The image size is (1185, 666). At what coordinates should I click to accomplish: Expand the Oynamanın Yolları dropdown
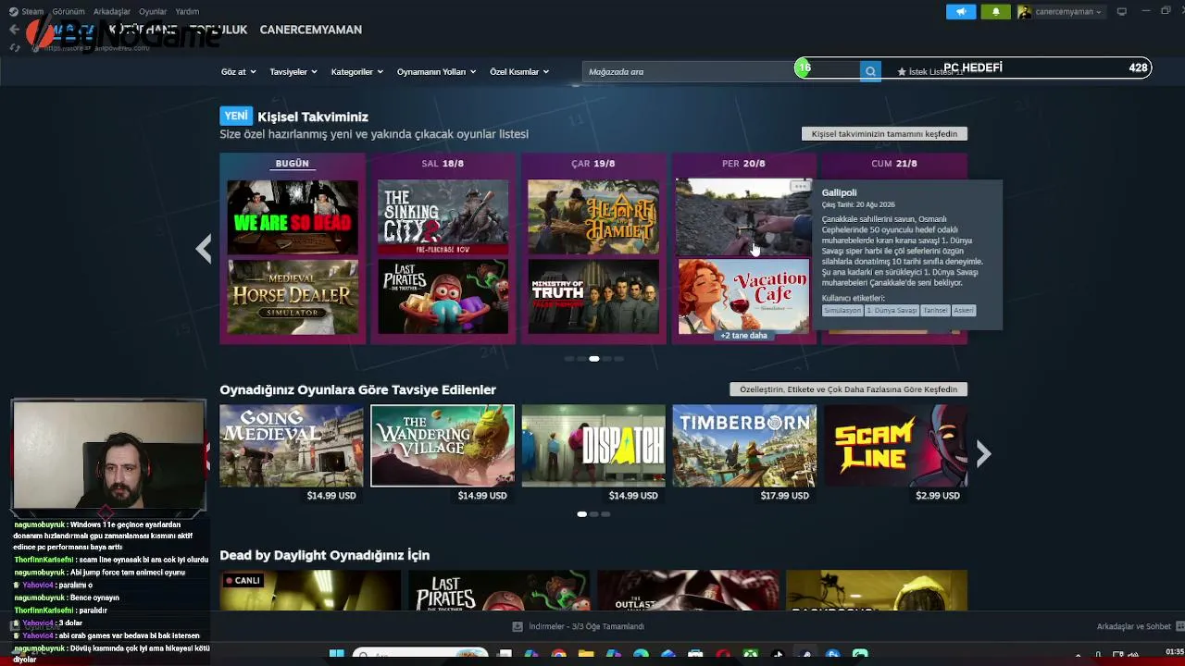pos(436,71)
